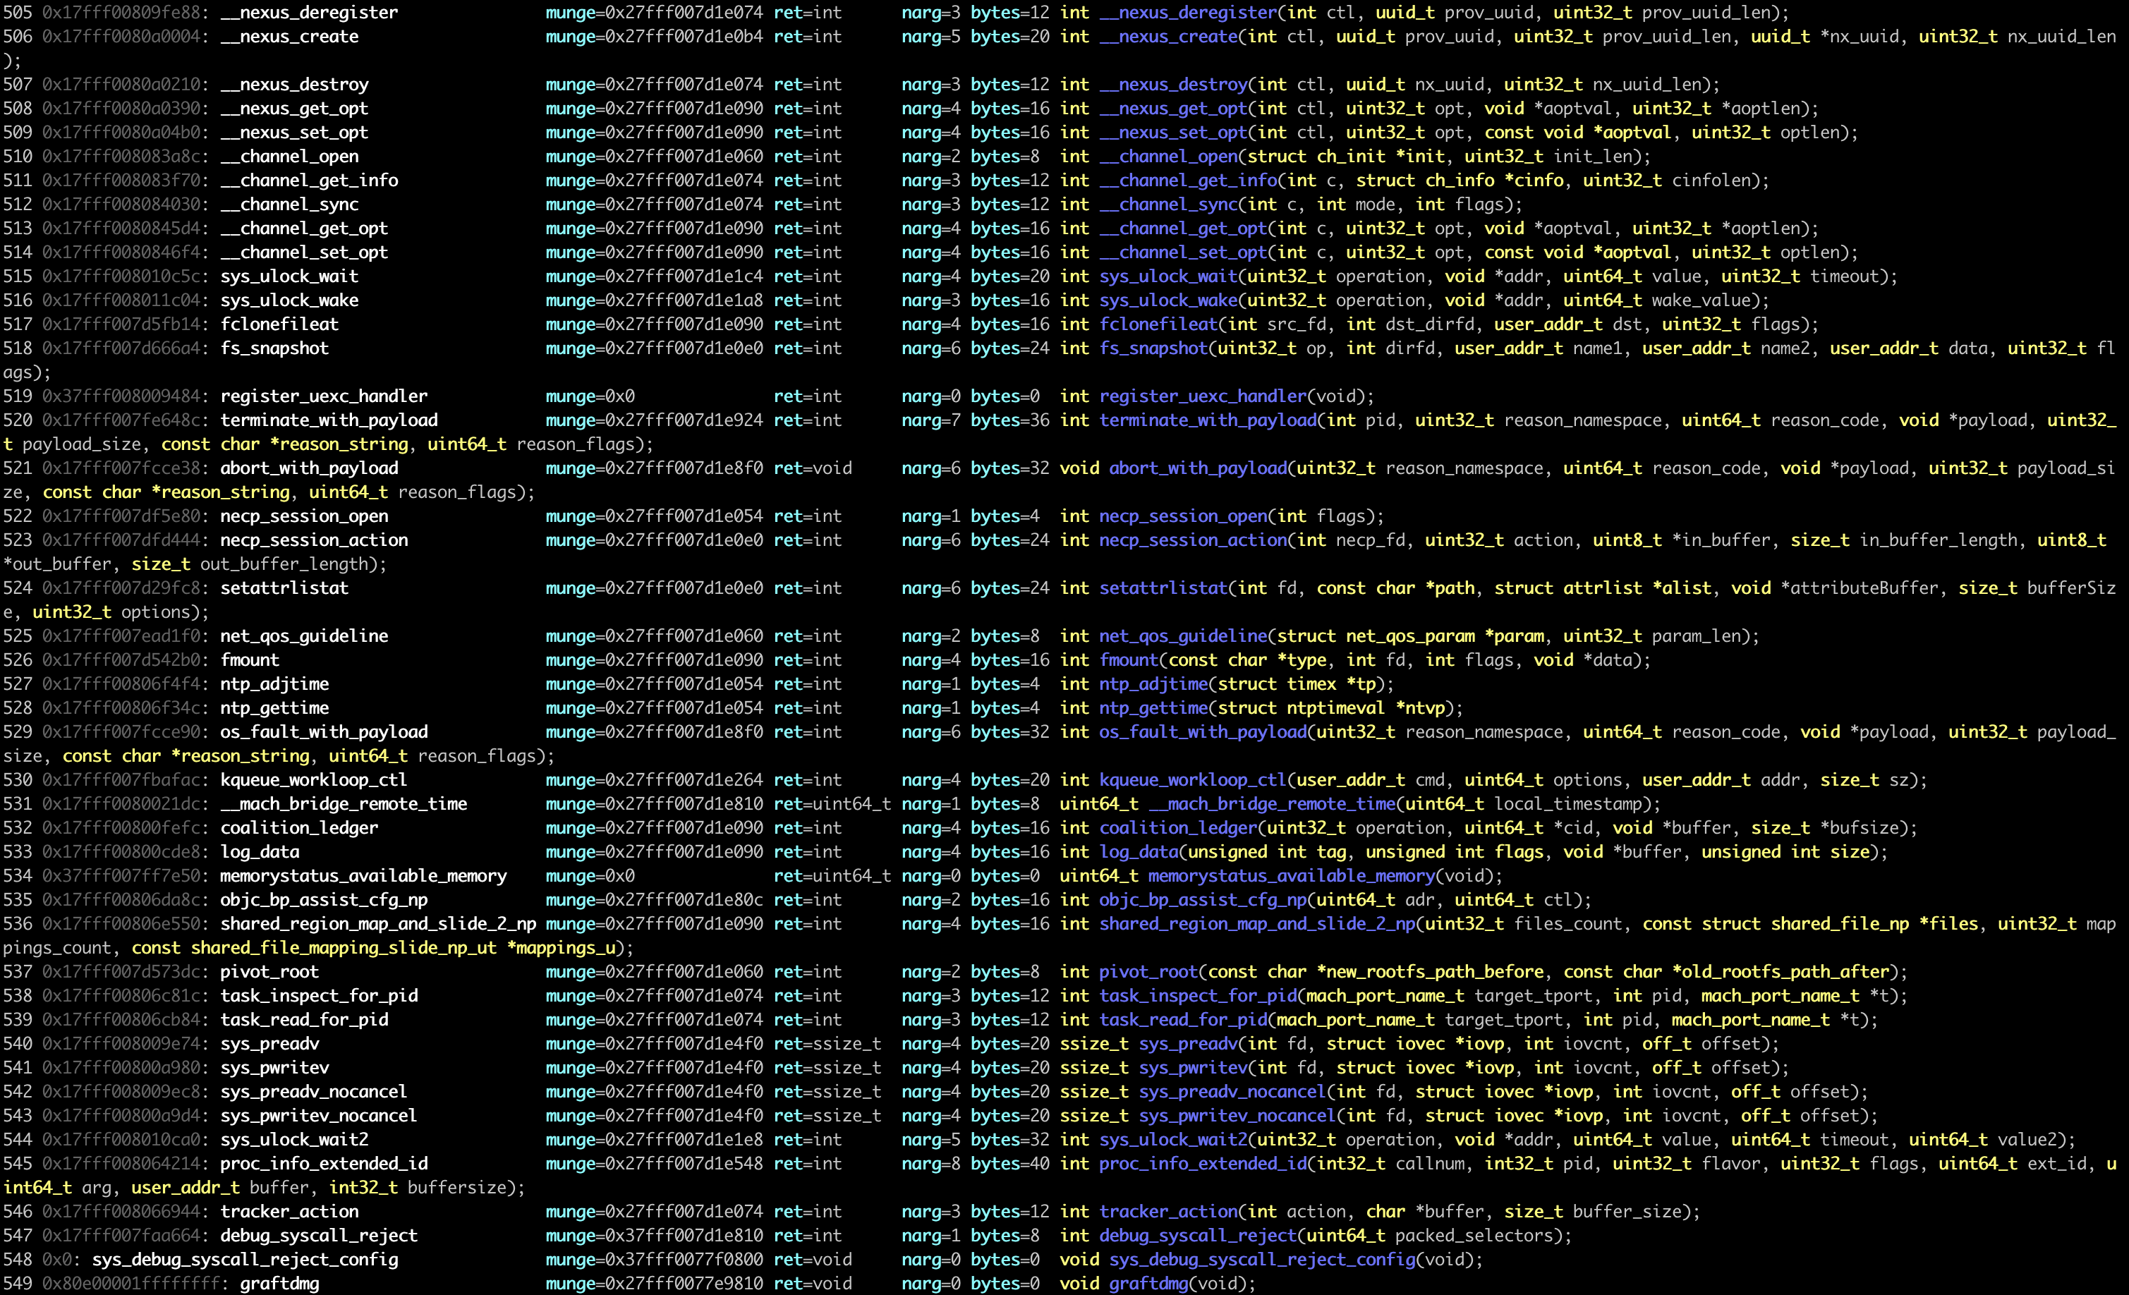The image size is (2129, 1295).
Task: Click kqueue_workloop_ctl in the left column
Action: point(314,779)
